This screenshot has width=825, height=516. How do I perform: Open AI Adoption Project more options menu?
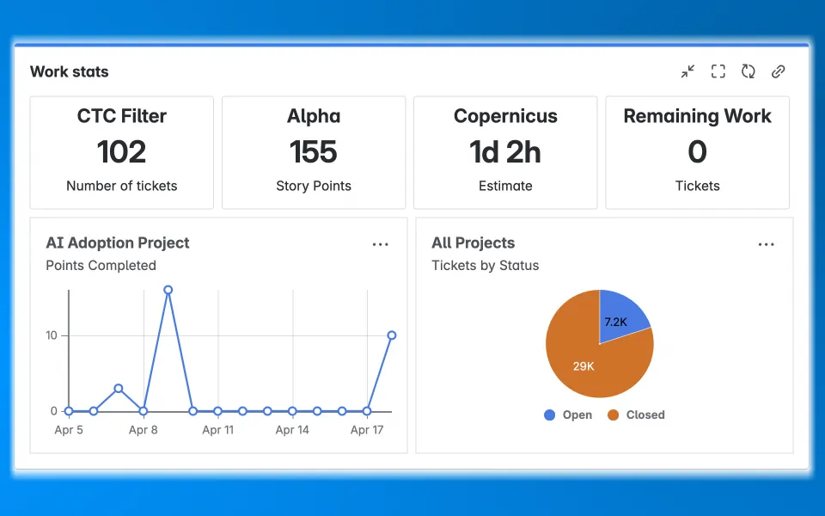381,244
